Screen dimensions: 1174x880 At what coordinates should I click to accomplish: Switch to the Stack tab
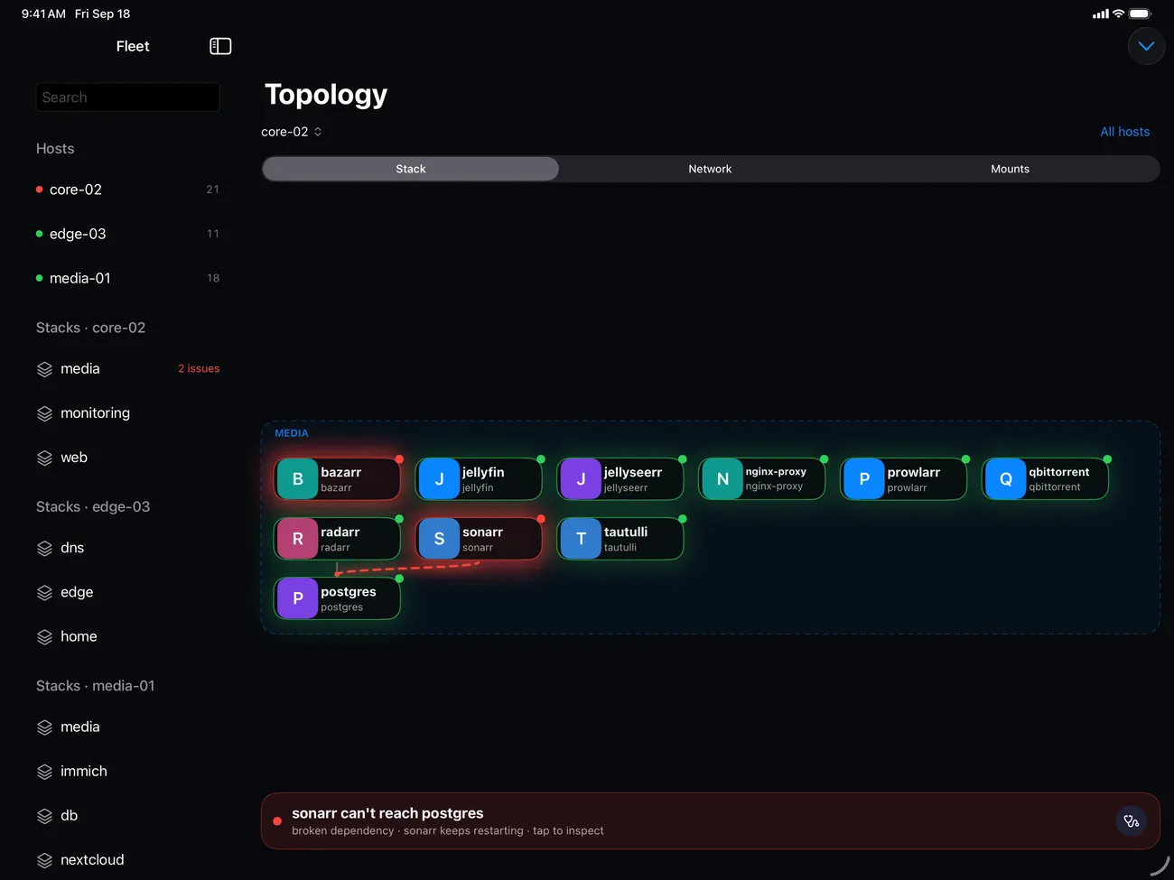tap(410, 169)
